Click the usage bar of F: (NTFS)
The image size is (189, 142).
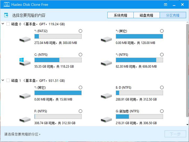[58, 117]
